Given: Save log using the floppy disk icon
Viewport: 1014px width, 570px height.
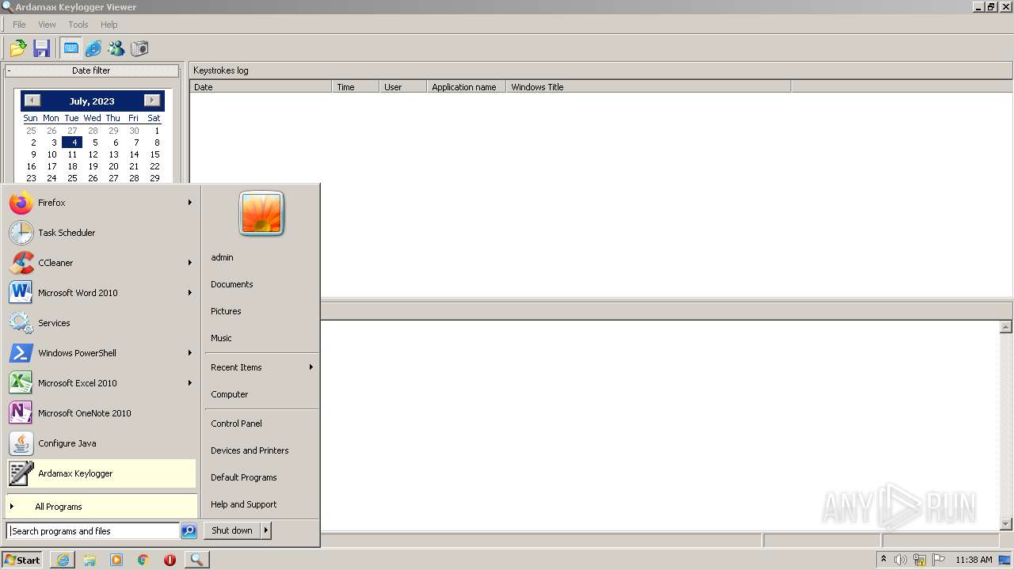Looking at the screenshot, I should click(x=42, y=48).
